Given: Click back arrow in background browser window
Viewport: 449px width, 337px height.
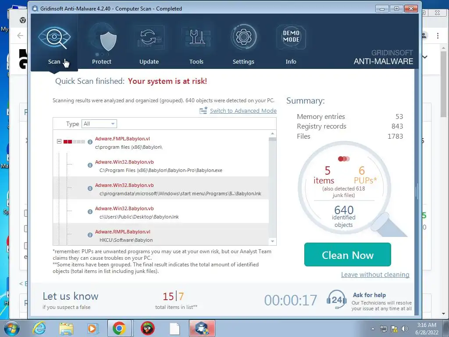Looking at the screenshot, I should pos(20,36).
